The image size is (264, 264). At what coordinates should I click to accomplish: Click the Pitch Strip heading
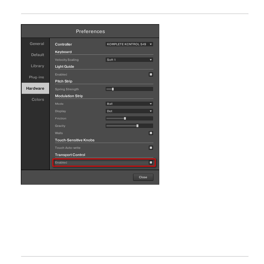pyautogui.click(x=64, y=81)
